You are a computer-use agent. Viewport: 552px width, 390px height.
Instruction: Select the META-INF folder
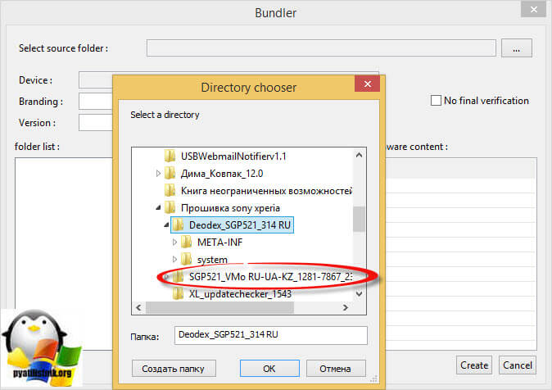click(219, 242)
